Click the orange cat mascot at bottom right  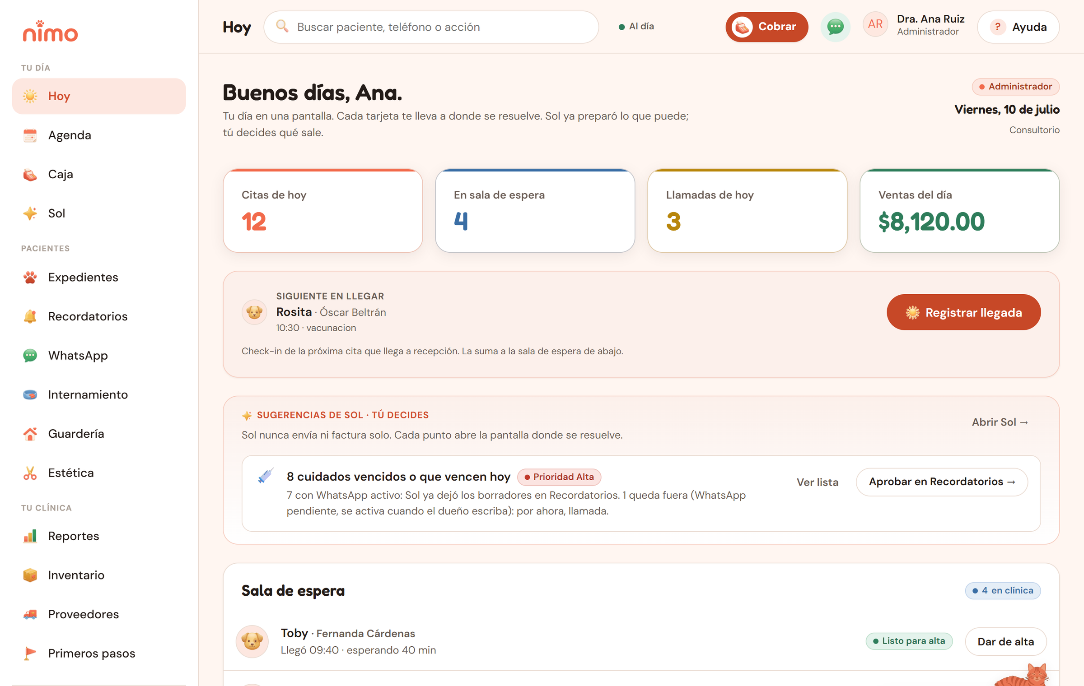(x=1021, y=675)
